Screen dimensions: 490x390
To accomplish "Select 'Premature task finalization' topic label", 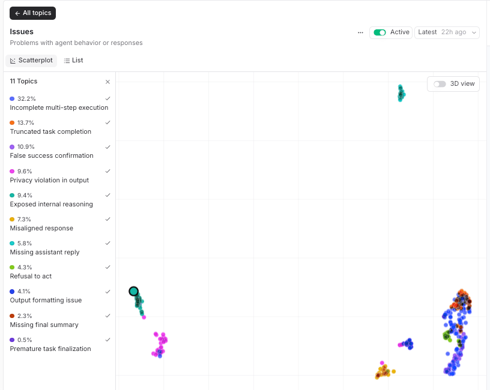I will tap(50, 349).
